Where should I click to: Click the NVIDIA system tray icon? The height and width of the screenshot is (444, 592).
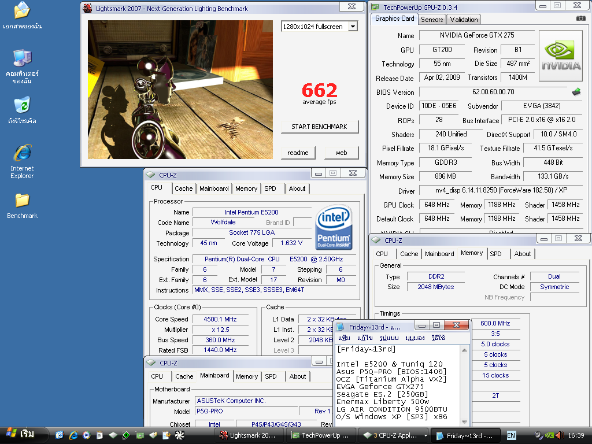point(550,435)
